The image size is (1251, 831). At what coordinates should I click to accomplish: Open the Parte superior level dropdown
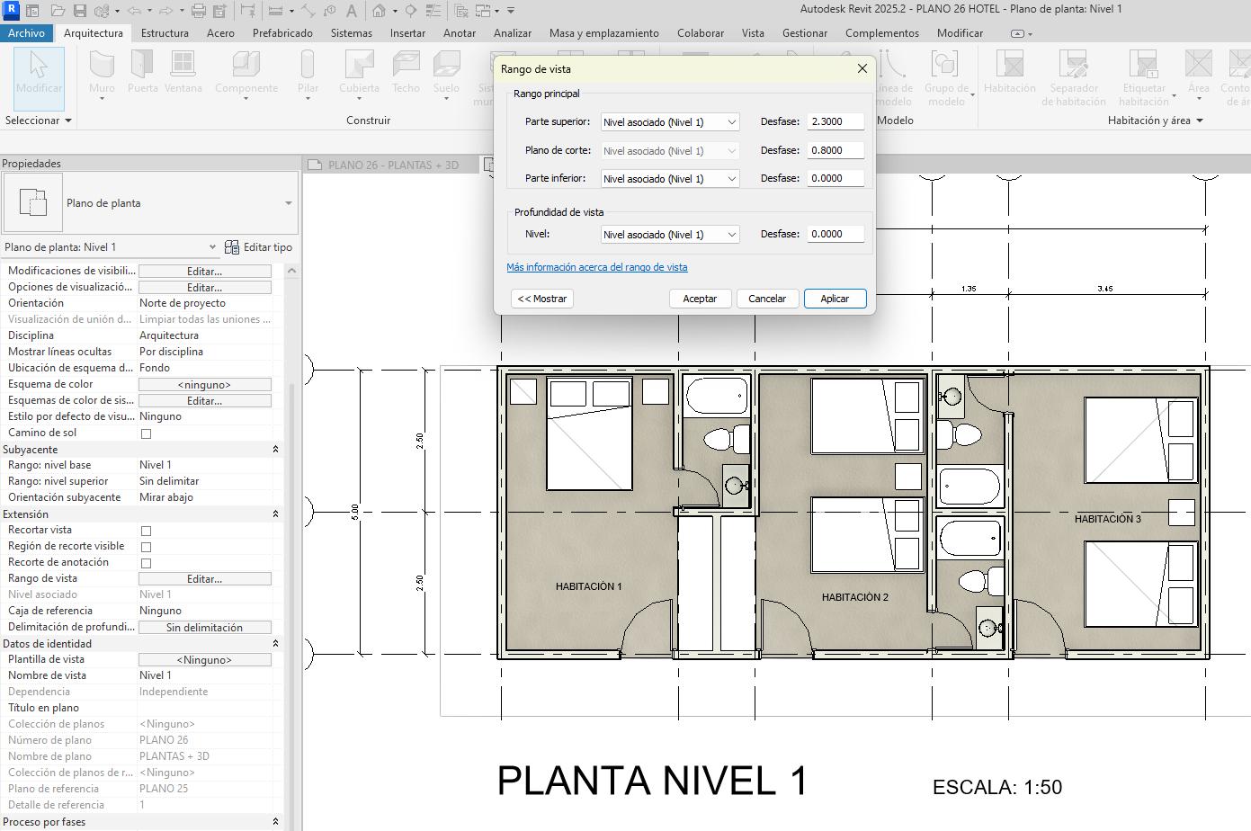click(670, 122)
